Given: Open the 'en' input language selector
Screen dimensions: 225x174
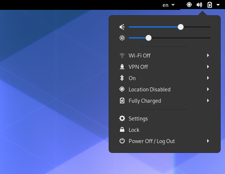Looking at the screenshot, I should tap(168, 5).
